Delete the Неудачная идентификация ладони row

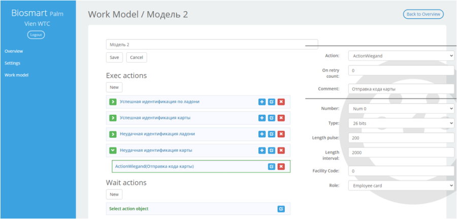pos(281,134)
